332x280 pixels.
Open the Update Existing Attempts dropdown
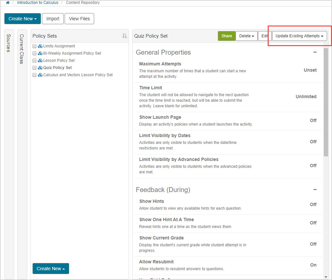[x=299, y=36]
